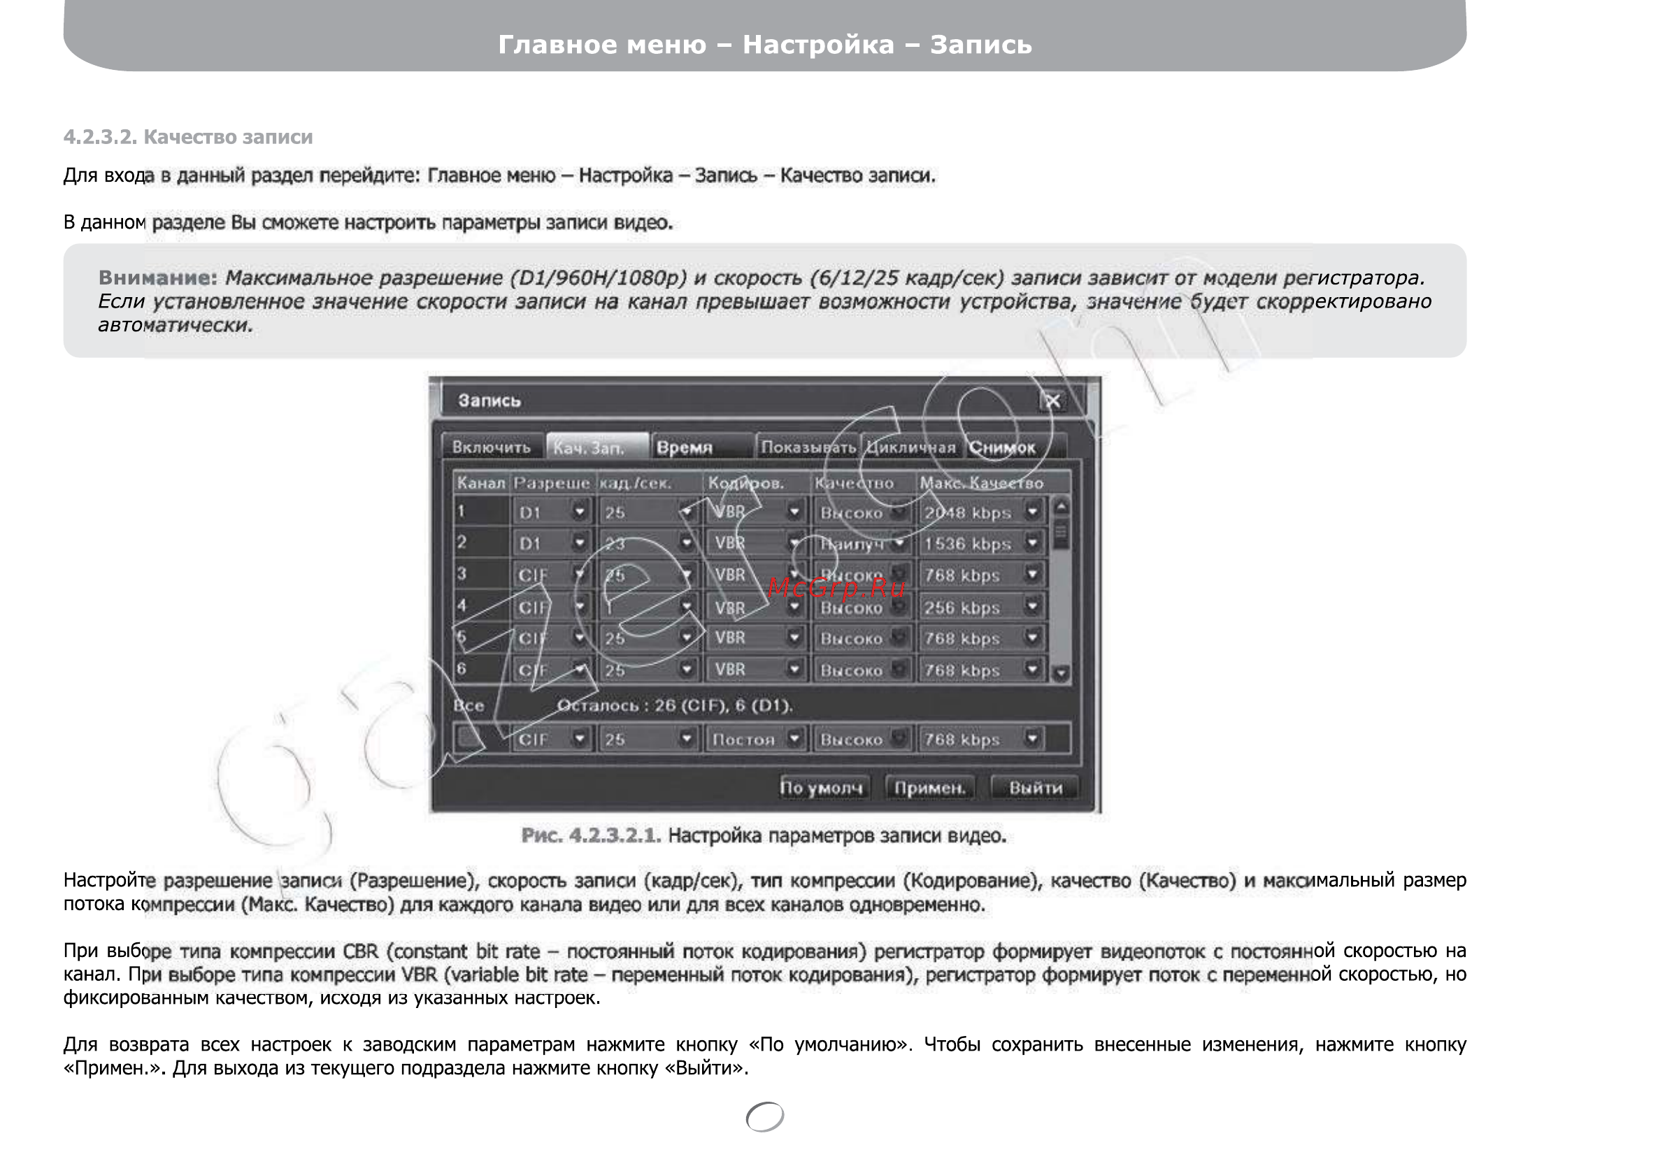Open channel 1 VBR encoding dropdown
Image resolution: width=1665 pixels, height=1173 pixels.
757,512
